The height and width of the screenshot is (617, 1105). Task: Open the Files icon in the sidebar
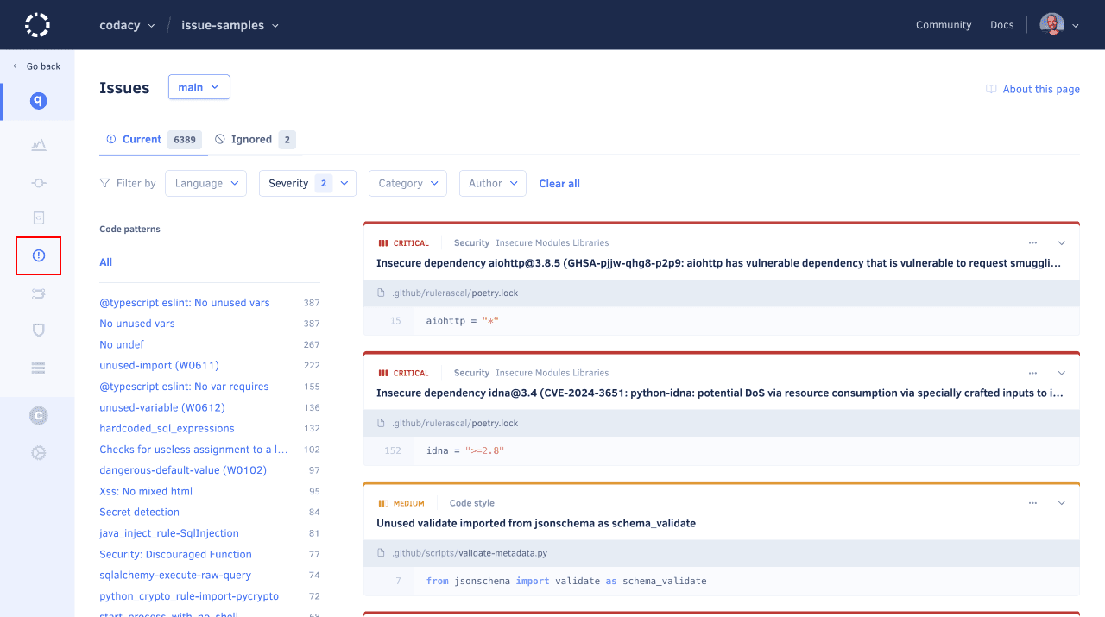coord(38,217)
